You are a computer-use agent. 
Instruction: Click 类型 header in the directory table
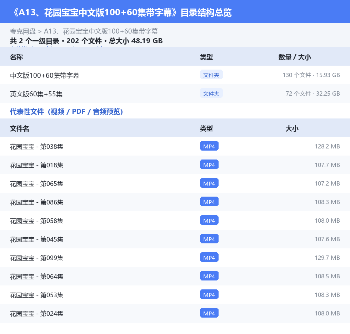[x=206, y=57]
